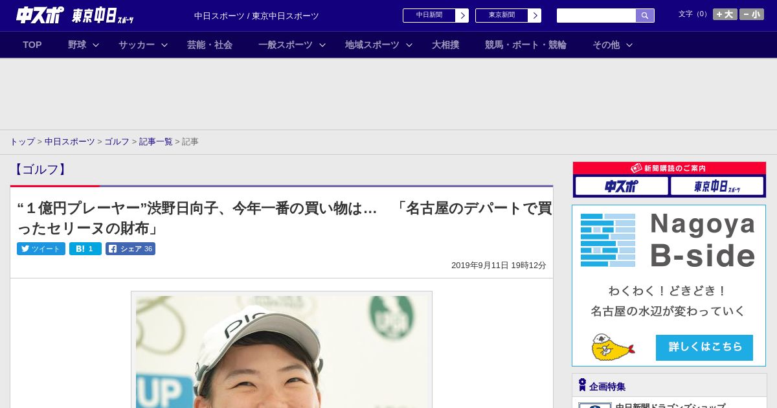This screenshot has width=777, height=408.
Task: Expand the サッカー dropdown chevron
Action: pyautogui.click(x=164, y=45)
